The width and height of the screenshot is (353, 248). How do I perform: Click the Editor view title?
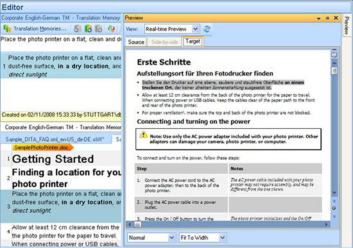[x=13, y=7]
